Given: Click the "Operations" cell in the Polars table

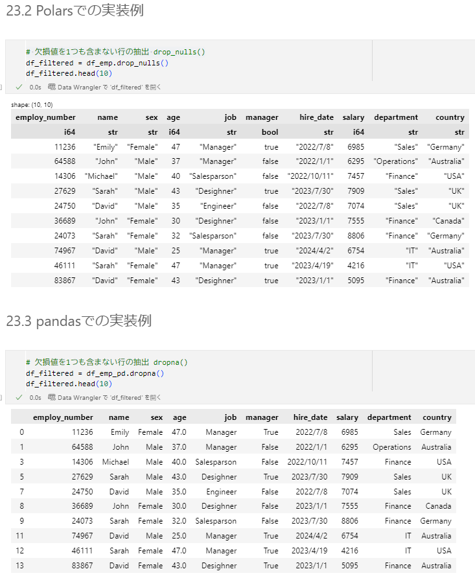Looking at the screenshot, I should click(395, 161).
